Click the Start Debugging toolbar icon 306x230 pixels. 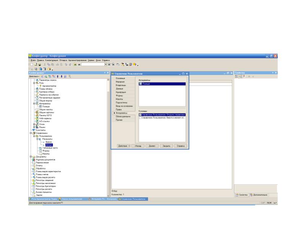click(49, 69)
